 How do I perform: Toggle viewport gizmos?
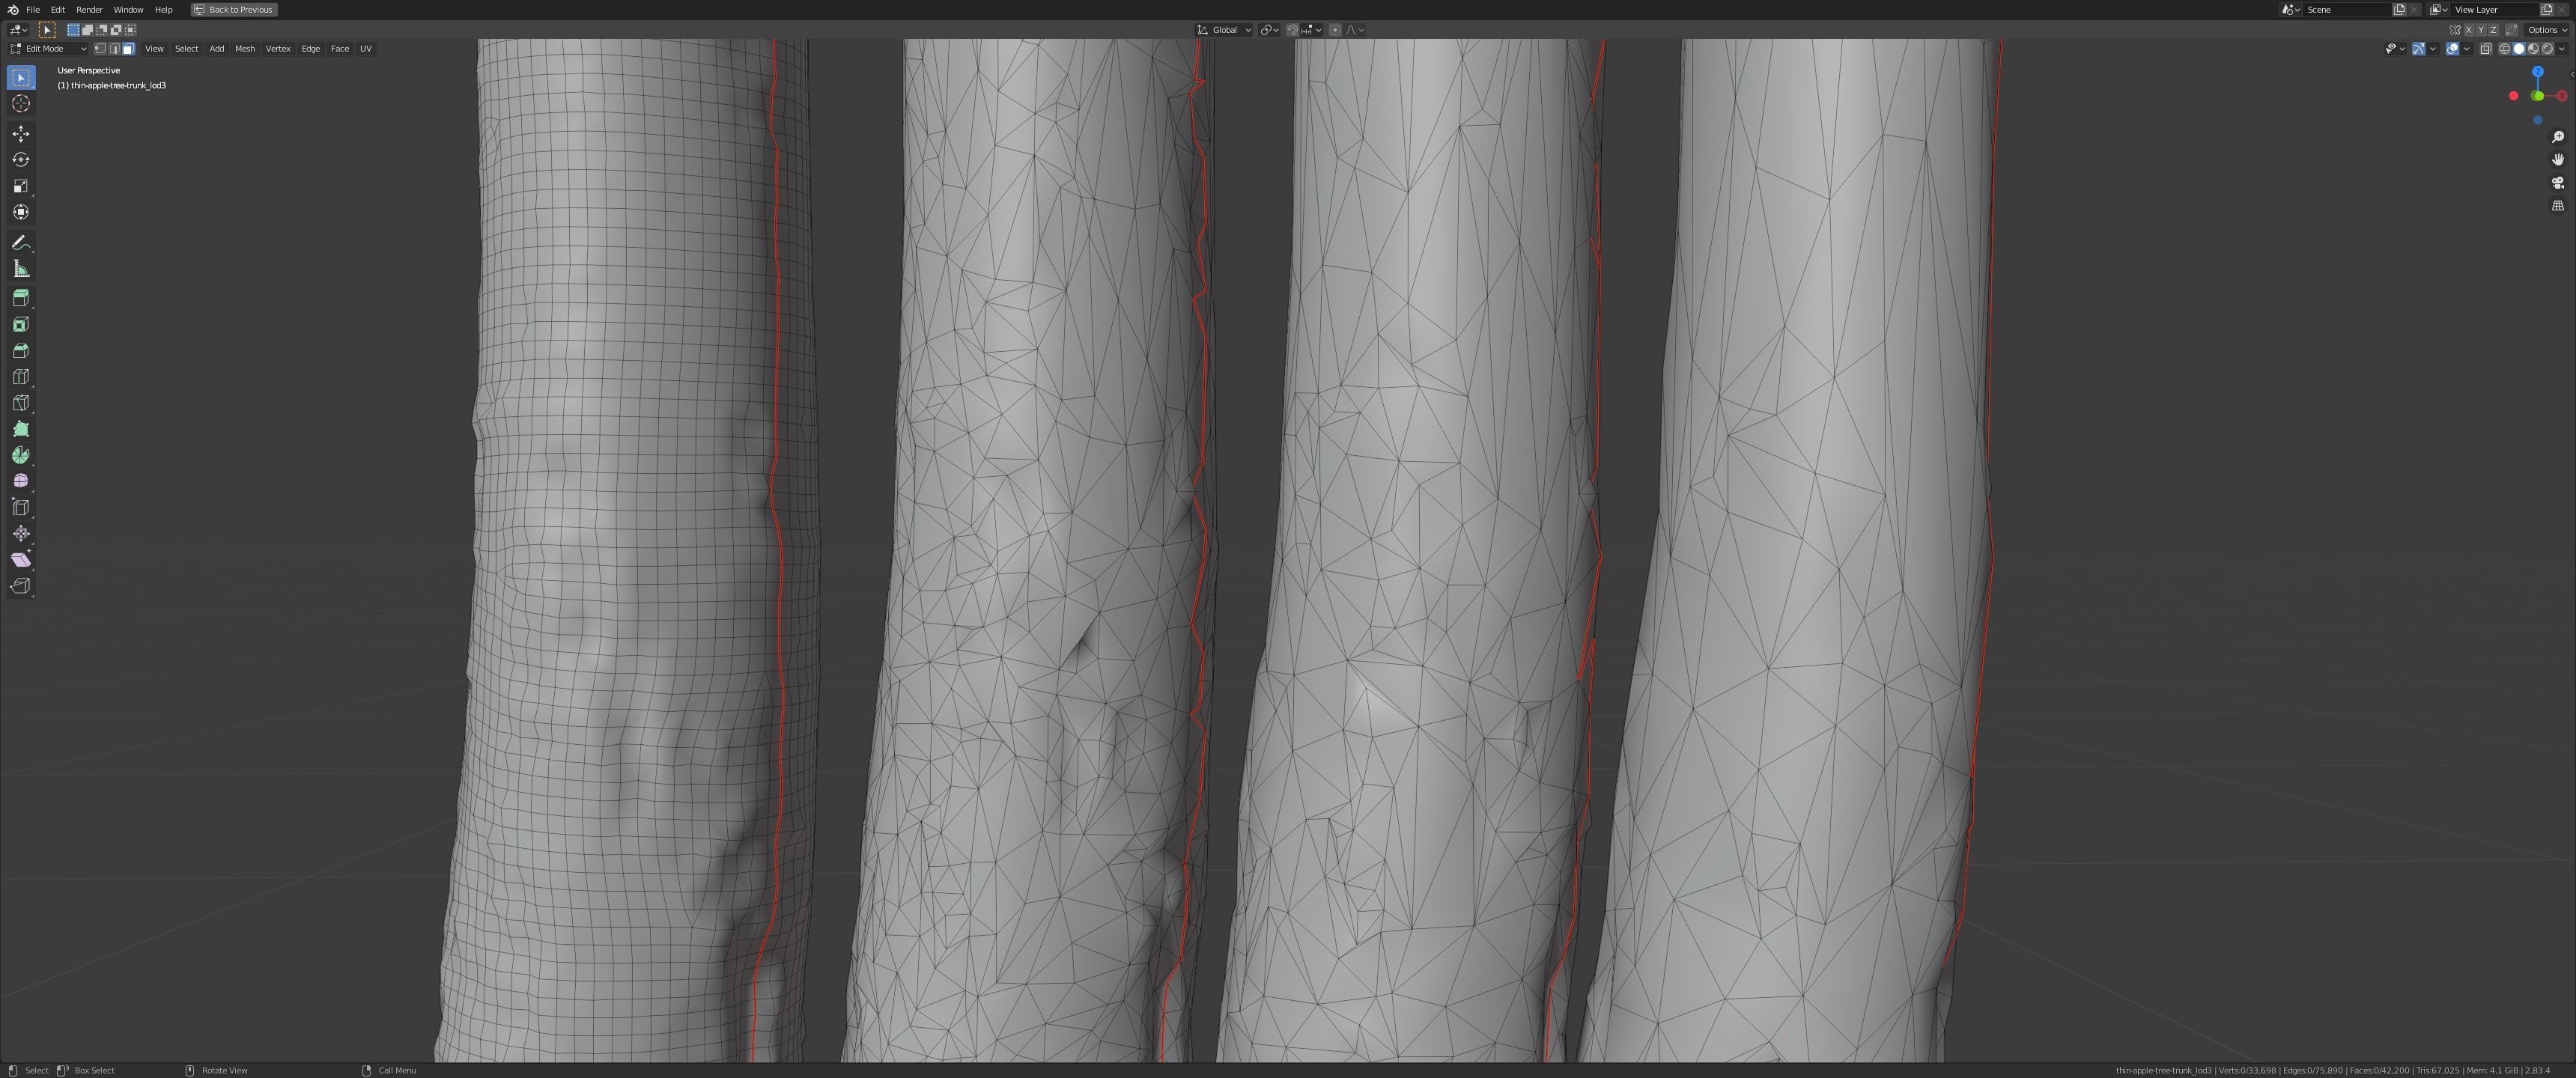(x=2419, y=49)
